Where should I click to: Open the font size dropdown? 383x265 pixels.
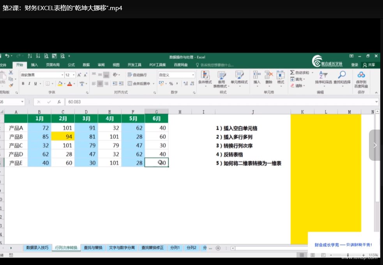74,75
